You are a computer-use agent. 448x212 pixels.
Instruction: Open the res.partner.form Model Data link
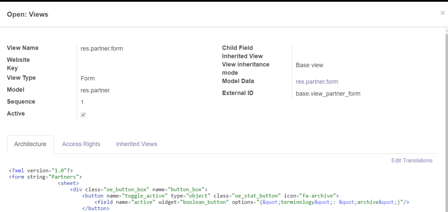pos(317,82)
